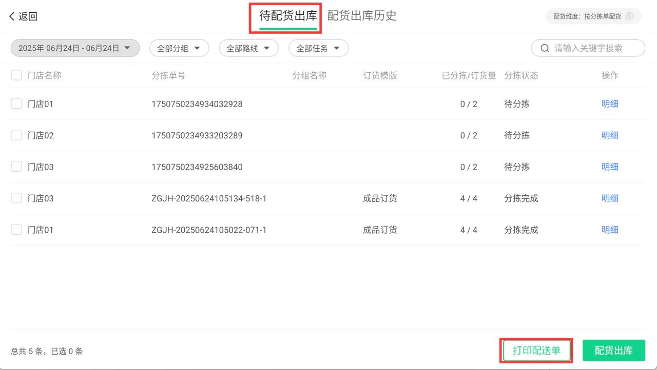Click the 打印配送单 button
Viewport: 657px width, 370px height.
click(536, 351)
